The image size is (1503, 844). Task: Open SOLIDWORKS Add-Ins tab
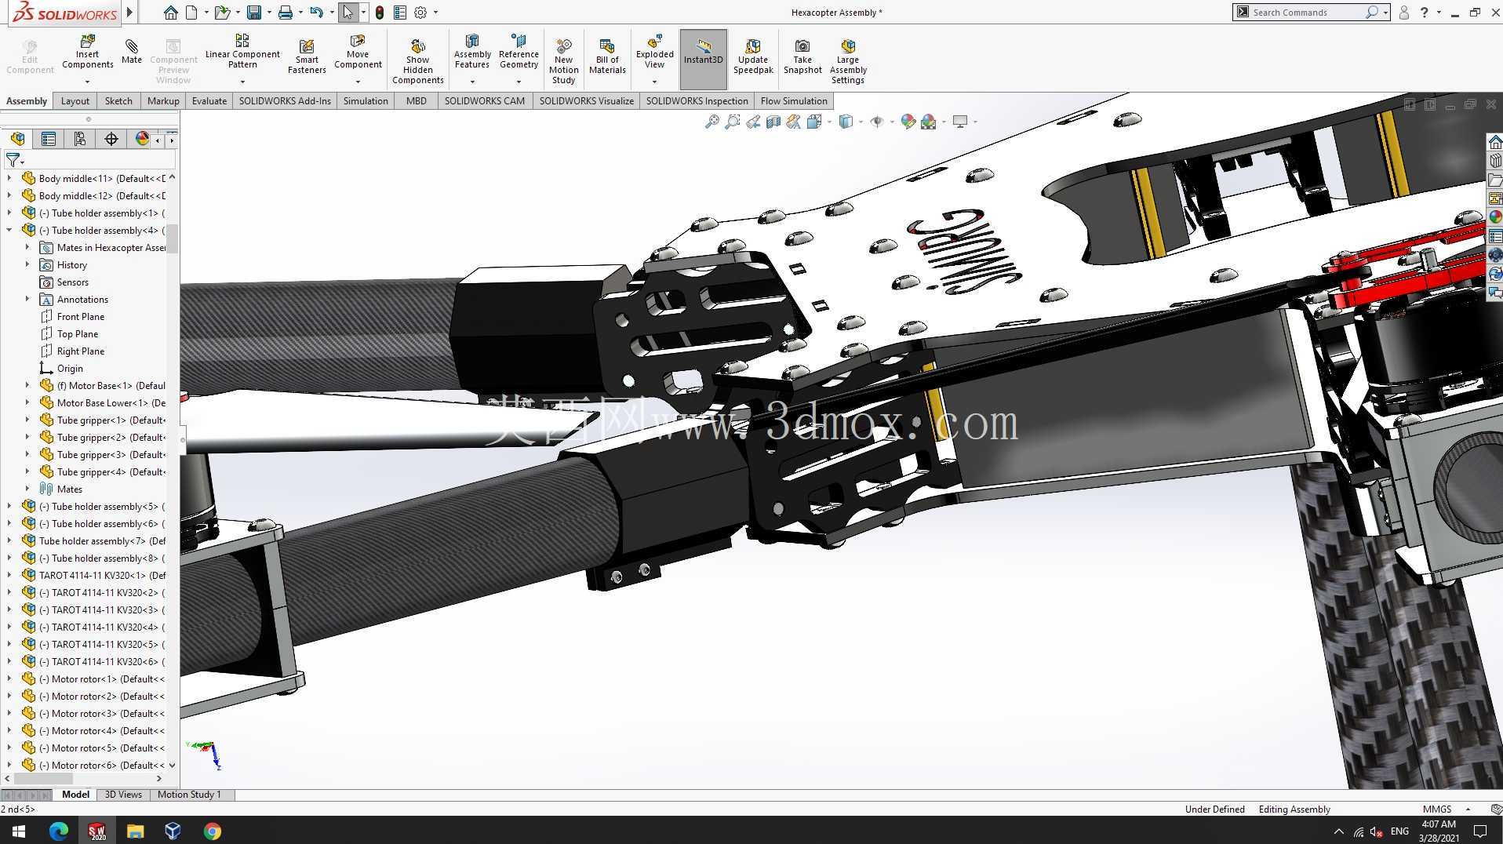tap(285, 100)
